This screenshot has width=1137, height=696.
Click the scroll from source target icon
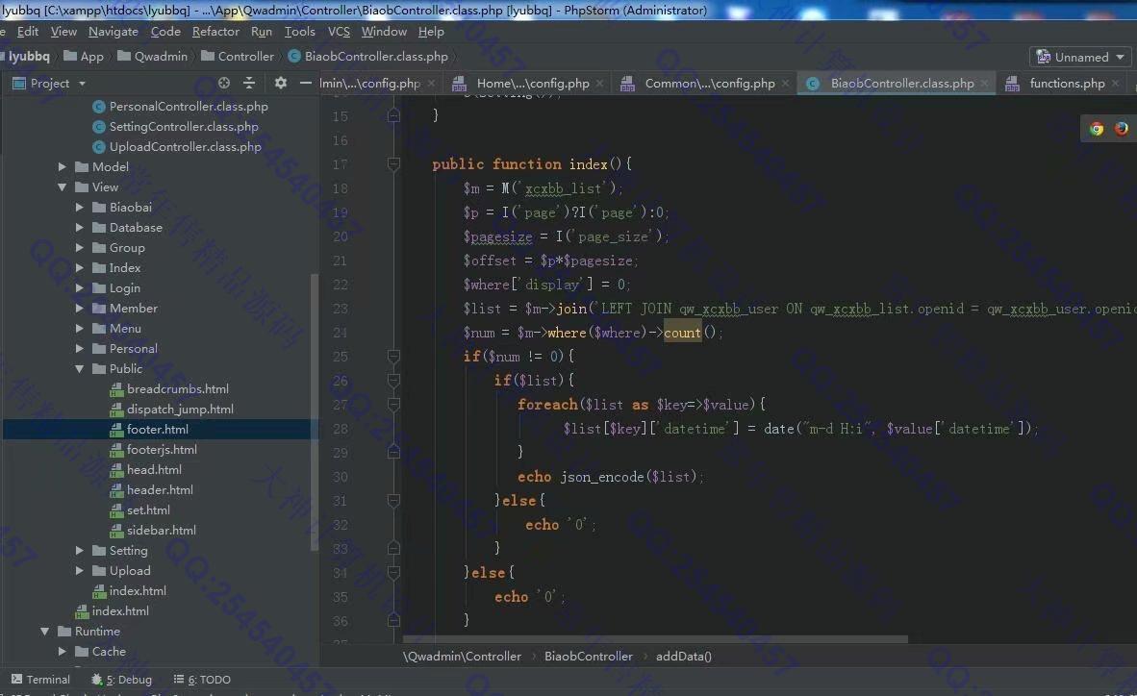tap(224, 84)
